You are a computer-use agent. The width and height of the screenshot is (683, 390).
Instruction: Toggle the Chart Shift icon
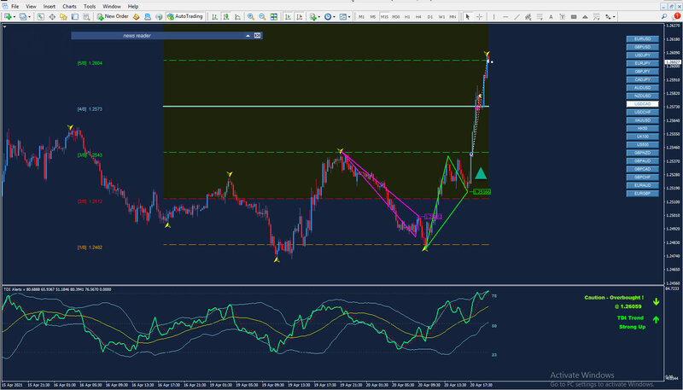tap(300, 16)
